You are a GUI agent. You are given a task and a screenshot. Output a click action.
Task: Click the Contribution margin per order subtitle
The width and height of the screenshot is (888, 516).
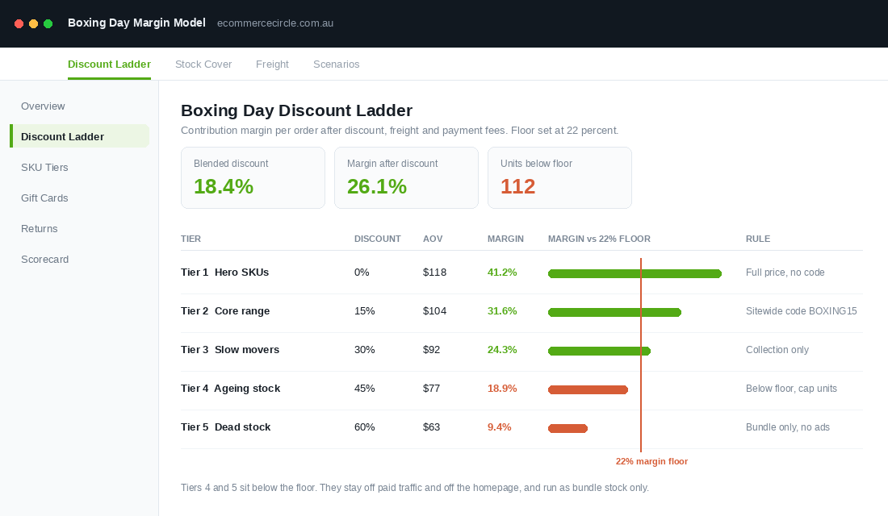[x=400, y=130]
